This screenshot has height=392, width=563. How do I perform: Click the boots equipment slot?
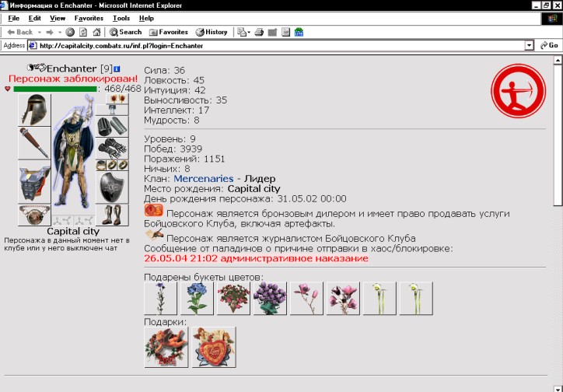point(112,215)
